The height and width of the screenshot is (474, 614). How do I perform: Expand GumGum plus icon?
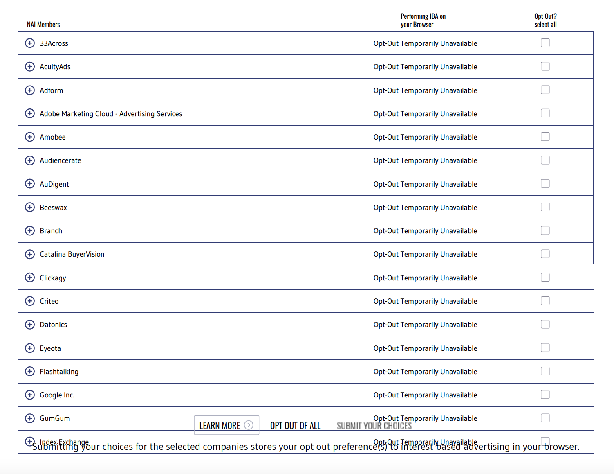[30, 418]
